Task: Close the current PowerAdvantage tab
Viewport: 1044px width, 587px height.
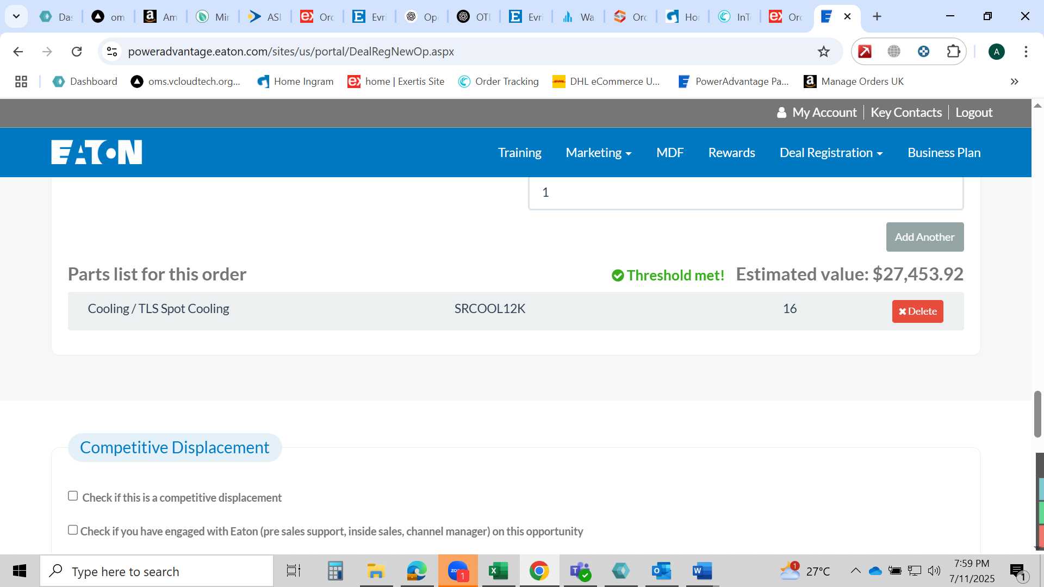Action: 847,16
